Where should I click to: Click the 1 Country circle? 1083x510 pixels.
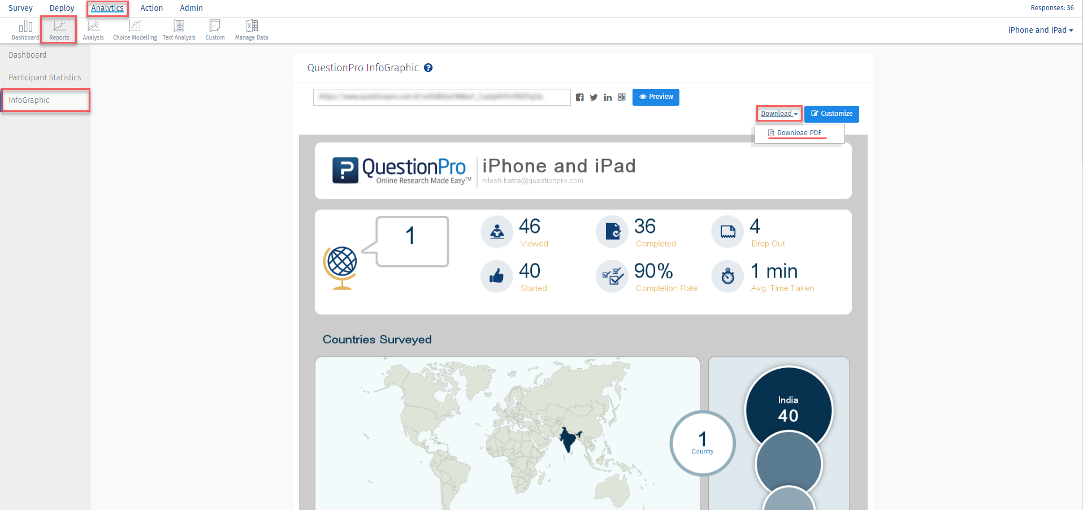point(703,443)
